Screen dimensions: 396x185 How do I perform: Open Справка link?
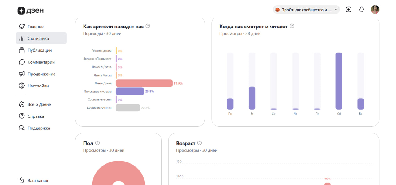coord(41,116)
